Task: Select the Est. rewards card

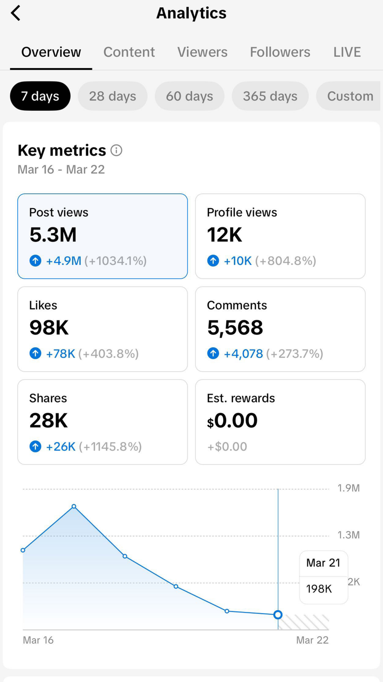Action: coord(280,422)
